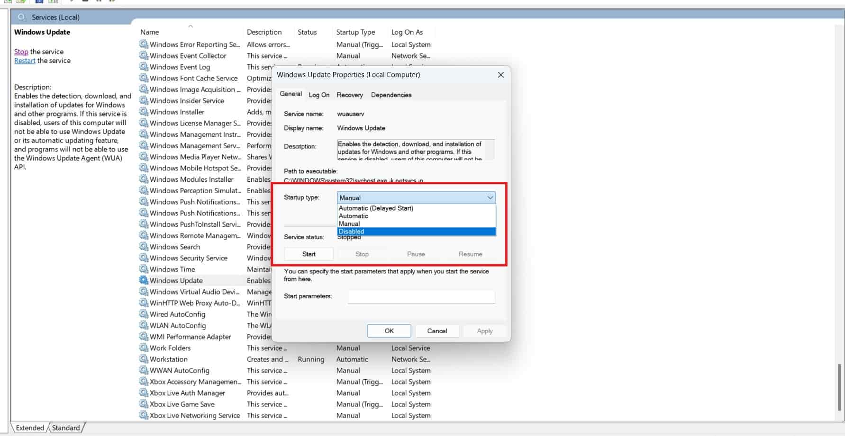
Task: Click the gear icon beside Windows Installer
Action: tap(144, 112)
